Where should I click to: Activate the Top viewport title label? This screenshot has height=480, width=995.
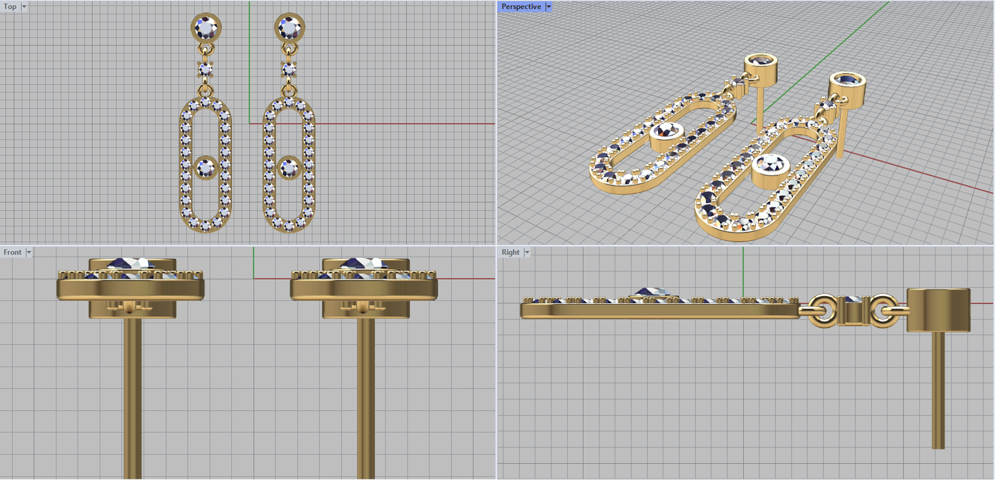coord(10,7)
